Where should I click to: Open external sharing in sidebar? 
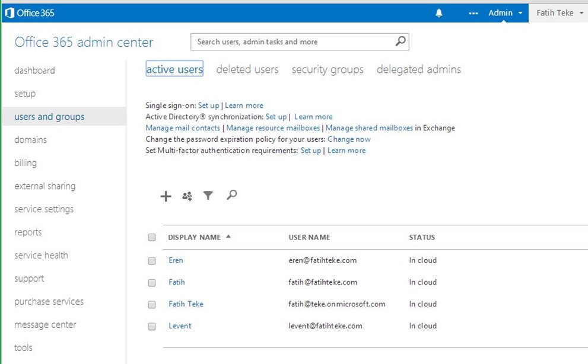coord(45,186)
